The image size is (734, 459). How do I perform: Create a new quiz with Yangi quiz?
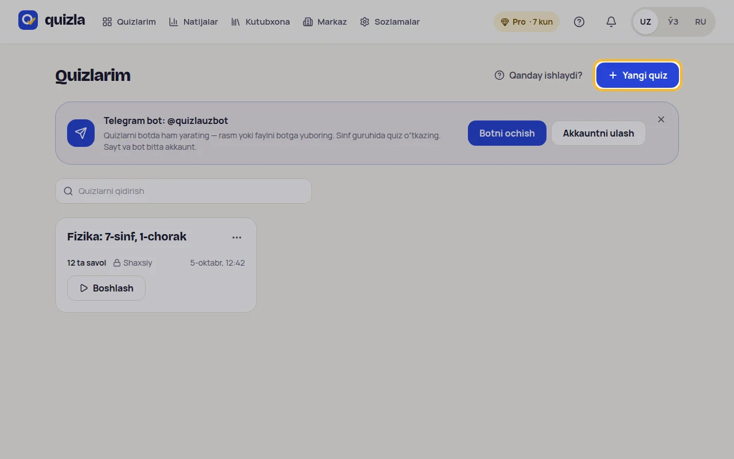pyautogui.click(x=638, y=75)
